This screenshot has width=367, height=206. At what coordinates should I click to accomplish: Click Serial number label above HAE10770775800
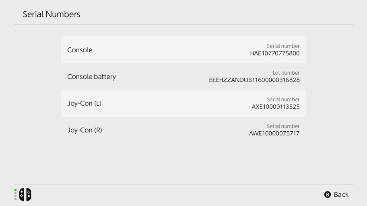283,46
